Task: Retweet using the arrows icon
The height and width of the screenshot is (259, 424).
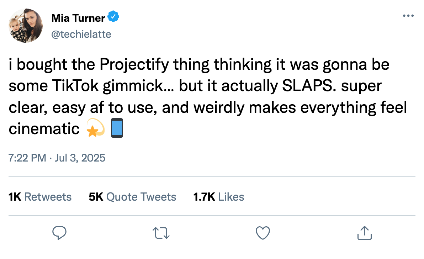Action: (161, 233)
